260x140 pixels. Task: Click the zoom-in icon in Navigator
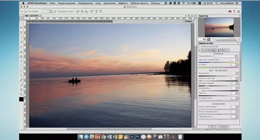click(x=239, y=40)
